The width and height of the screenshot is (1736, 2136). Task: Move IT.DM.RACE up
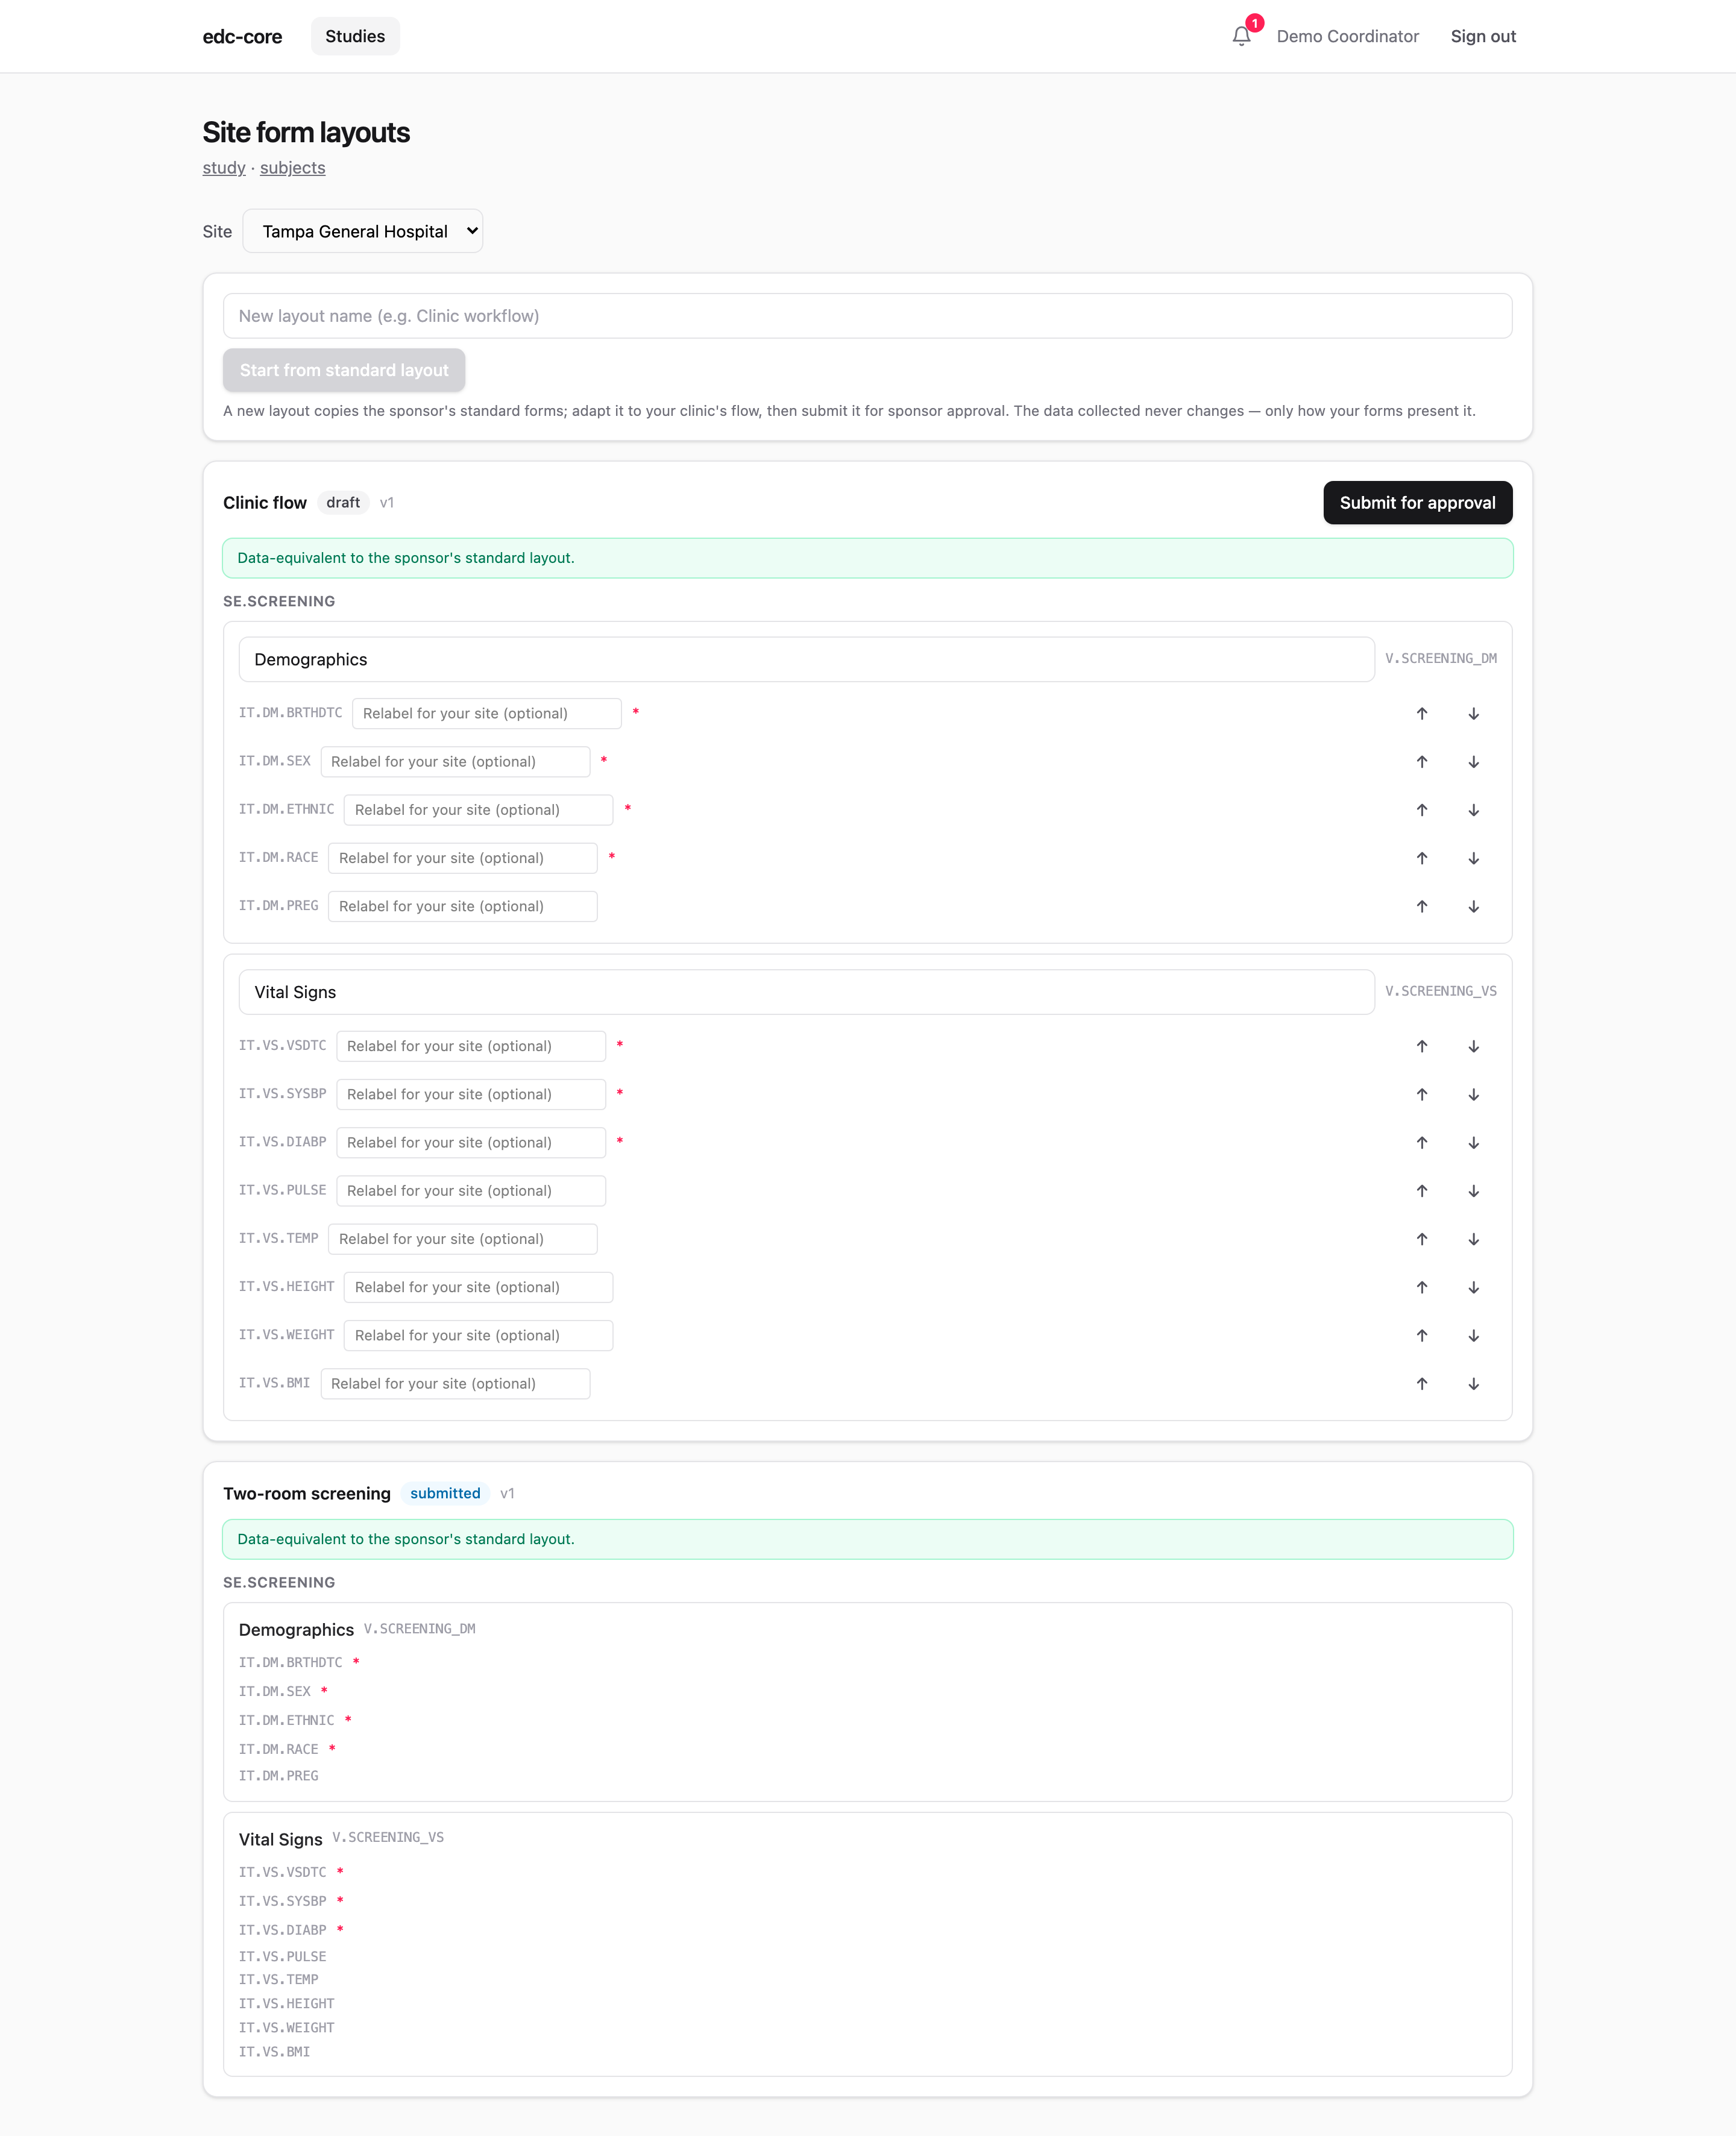point(1422,858)
